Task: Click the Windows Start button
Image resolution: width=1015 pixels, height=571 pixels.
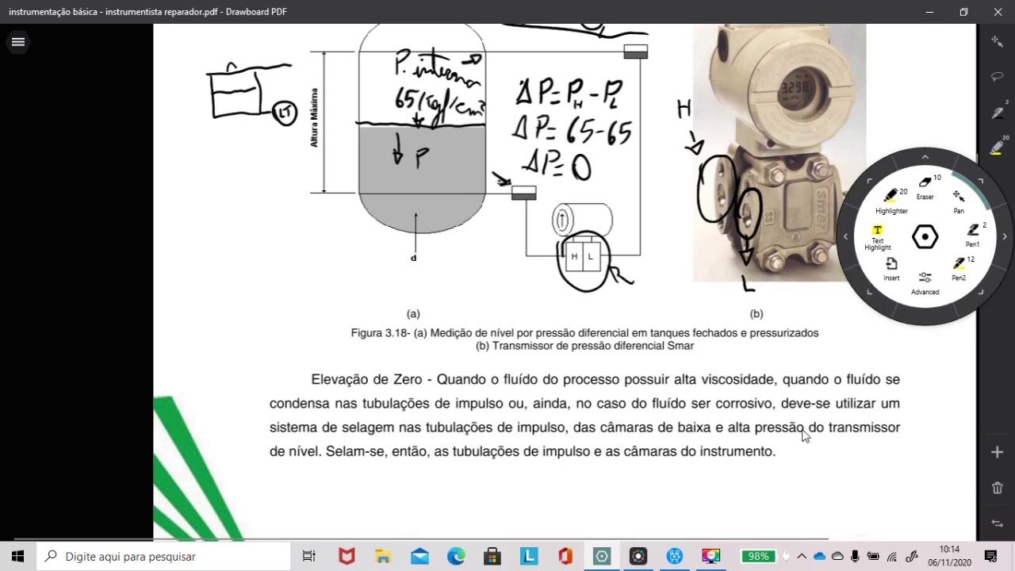Action: [x=18, y=556]
